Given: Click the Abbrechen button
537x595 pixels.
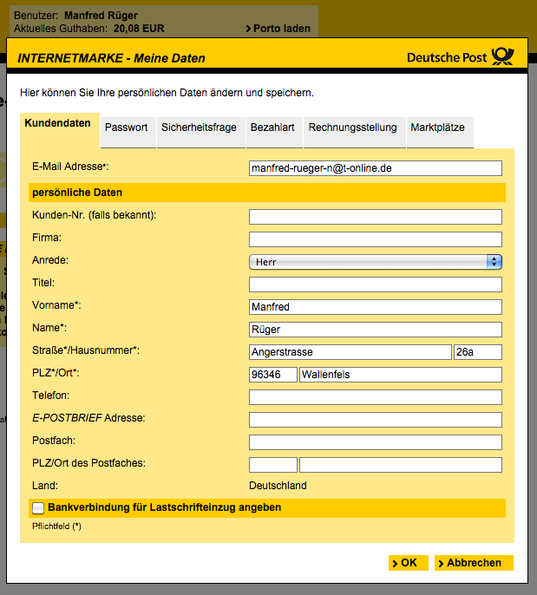Looking at the screenshot, I should click(474, 563).
